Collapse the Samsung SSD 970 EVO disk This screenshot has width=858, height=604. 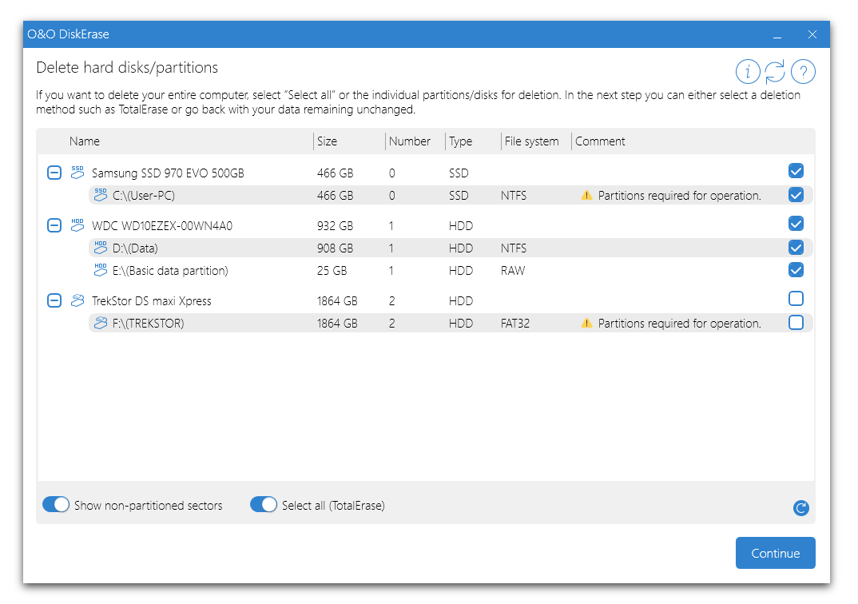(x=54, y=173)
